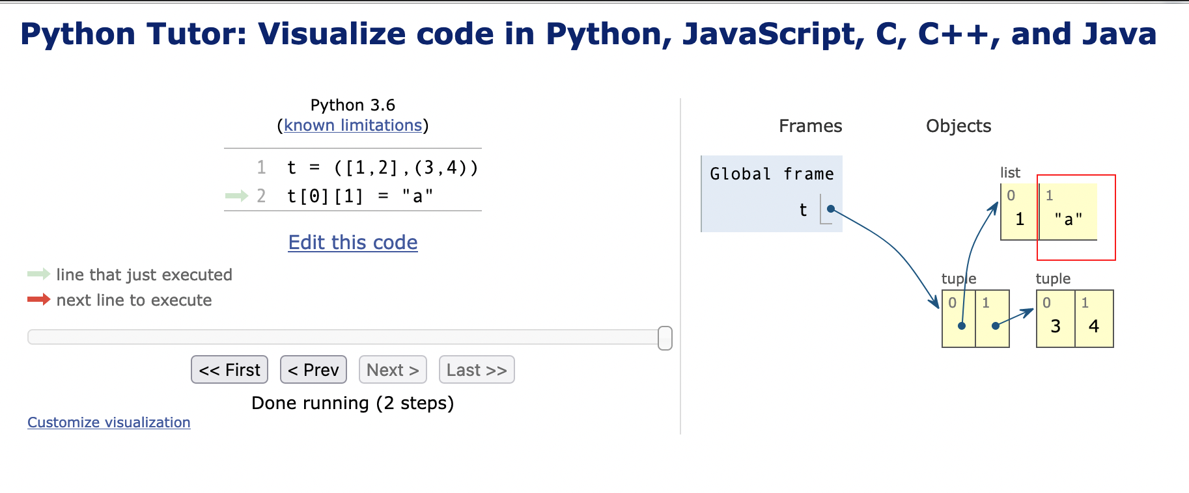The width and height of the screenshot is (1189, 493).
Task: Open 'Customize visualization' link
Action: pos(109,422)
